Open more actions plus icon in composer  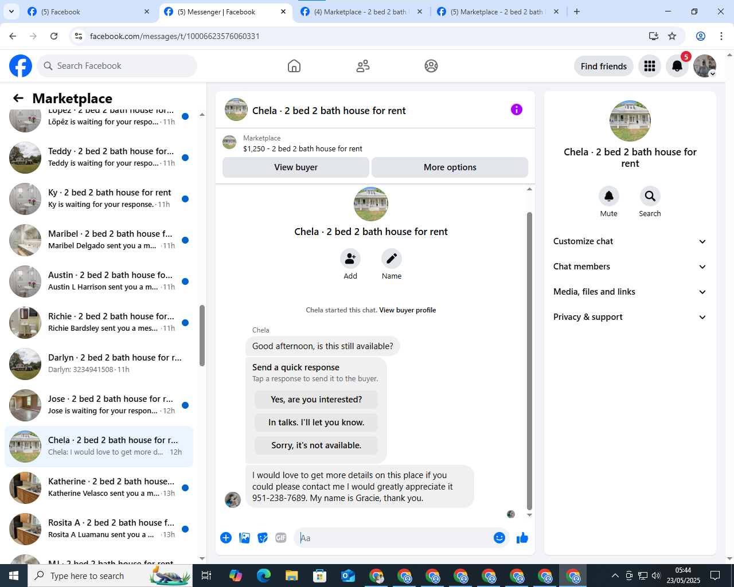point(226,538)
